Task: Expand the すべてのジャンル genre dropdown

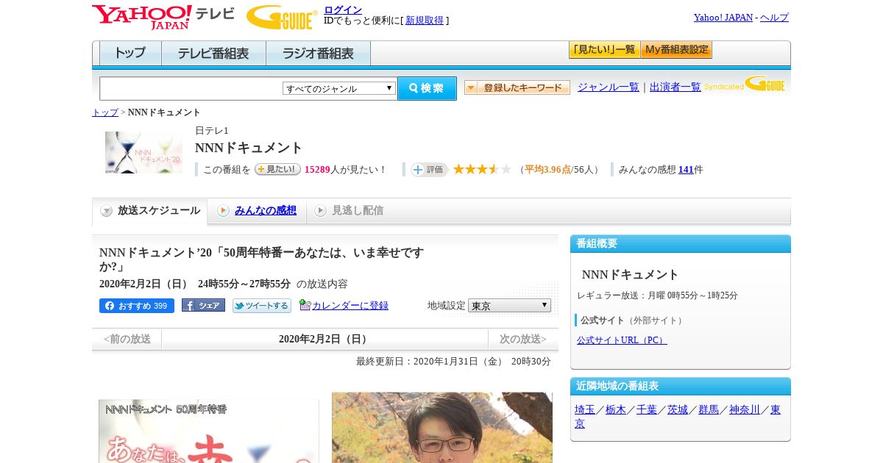Action: pos(339,88)
